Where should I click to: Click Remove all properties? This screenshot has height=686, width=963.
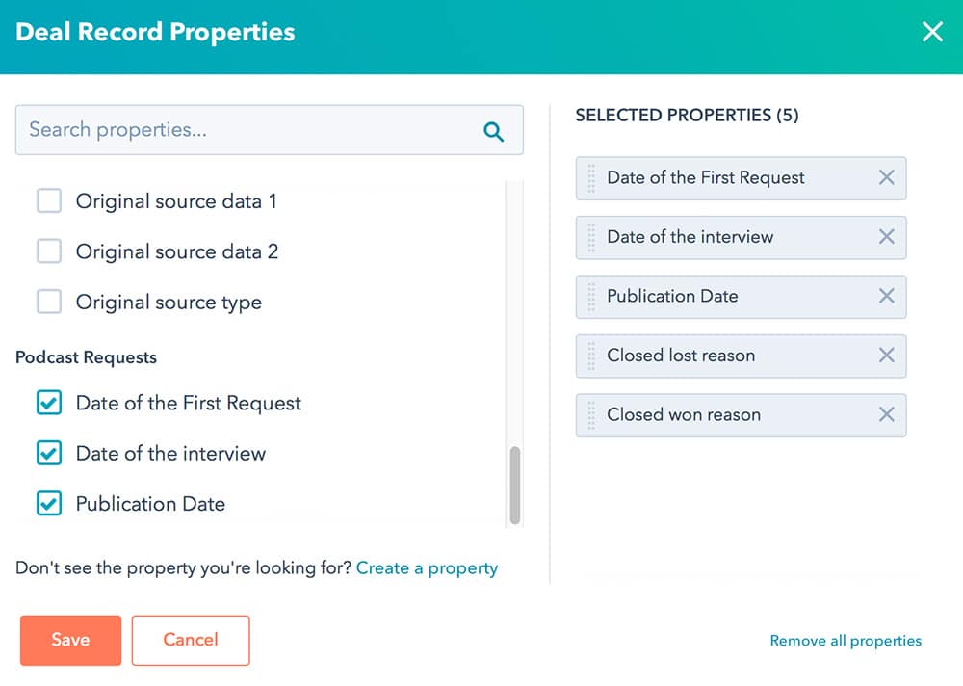tap(846, 640)
